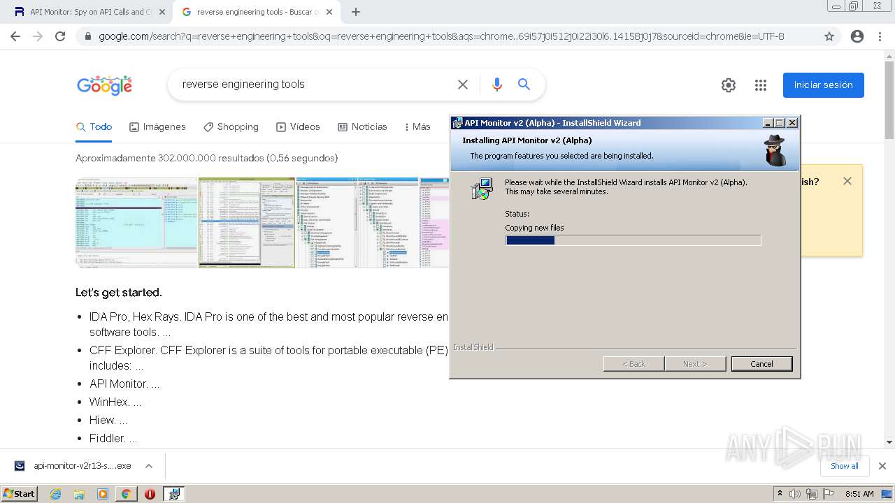Viewport: 895px width, 503px height.
Task: Switch to the Imágenes tab
Action: (x=157, y=127)
